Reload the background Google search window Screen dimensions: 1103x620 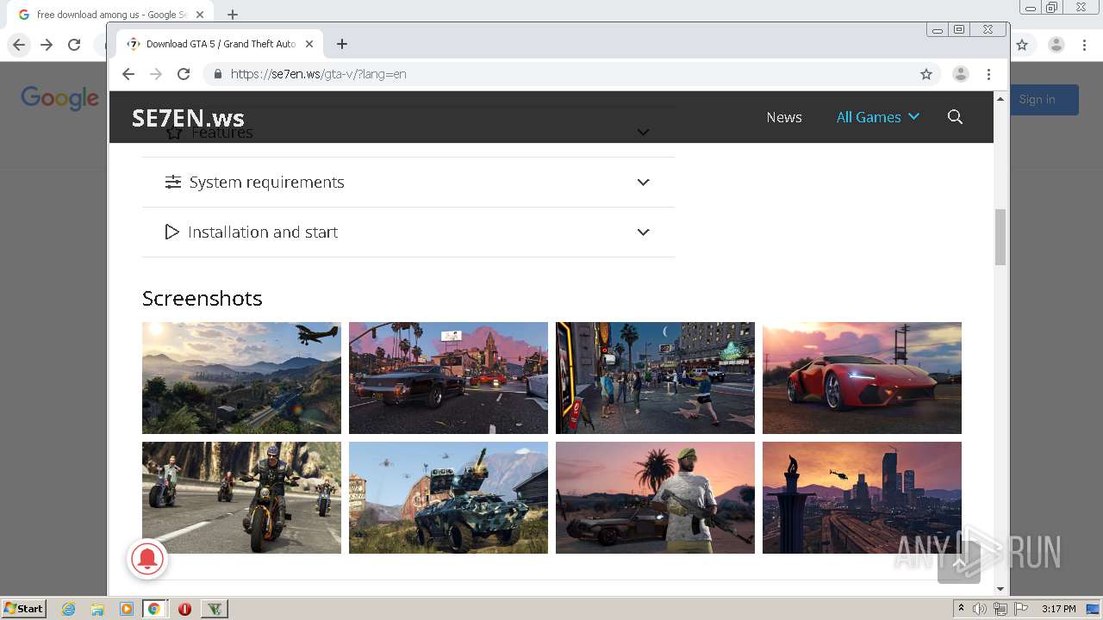(74, 45)
